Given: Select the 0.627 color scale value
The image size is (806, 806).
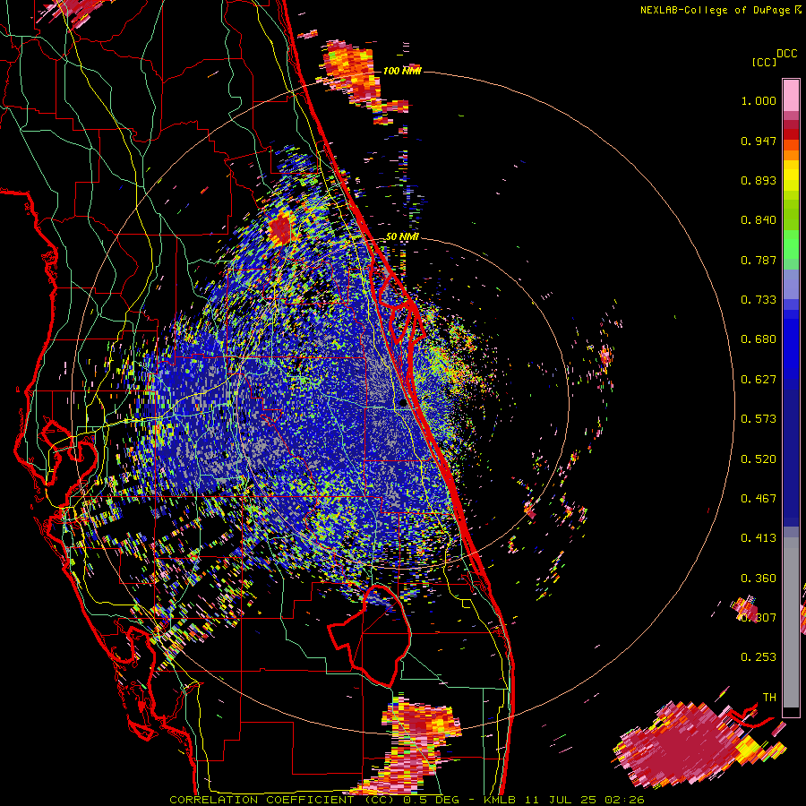Looking at the screenshot, I should 759,380.
